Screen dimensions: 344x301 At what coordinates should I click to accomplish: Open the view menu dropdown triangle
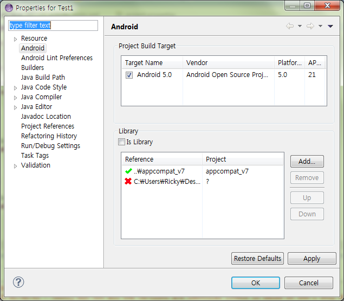tap(330, 26)
